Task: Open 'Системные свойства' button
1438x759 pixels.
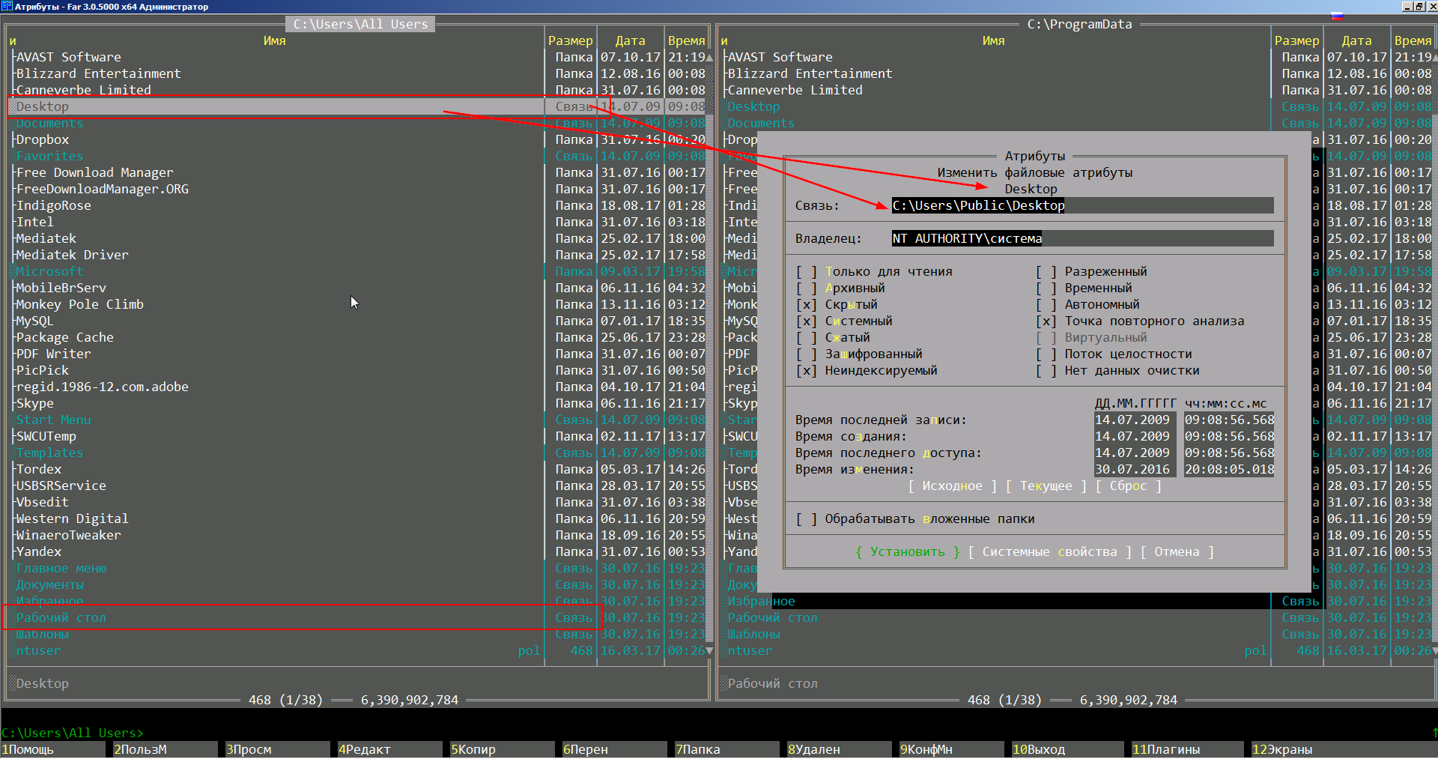Action: pyautogui.click(x=1050, y=551)
